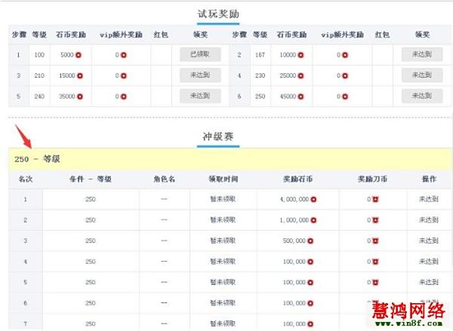Click coin icon beside 500,000 reward
453x331 pixels.
coord(310,241)
